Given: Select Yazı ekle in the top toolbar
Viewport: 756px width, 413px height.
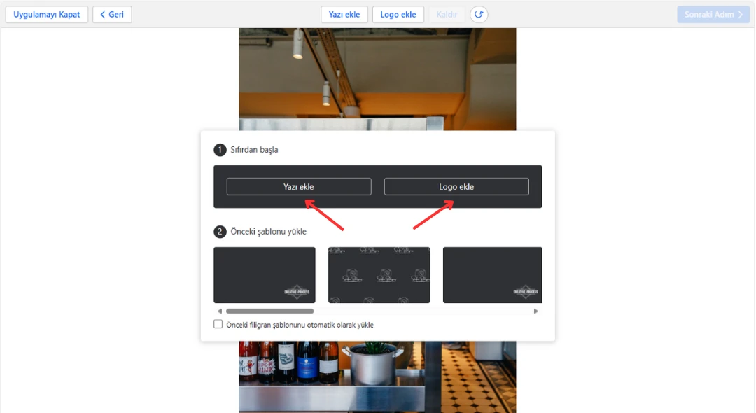Looking at the screenshot, I should coord(344,15).
